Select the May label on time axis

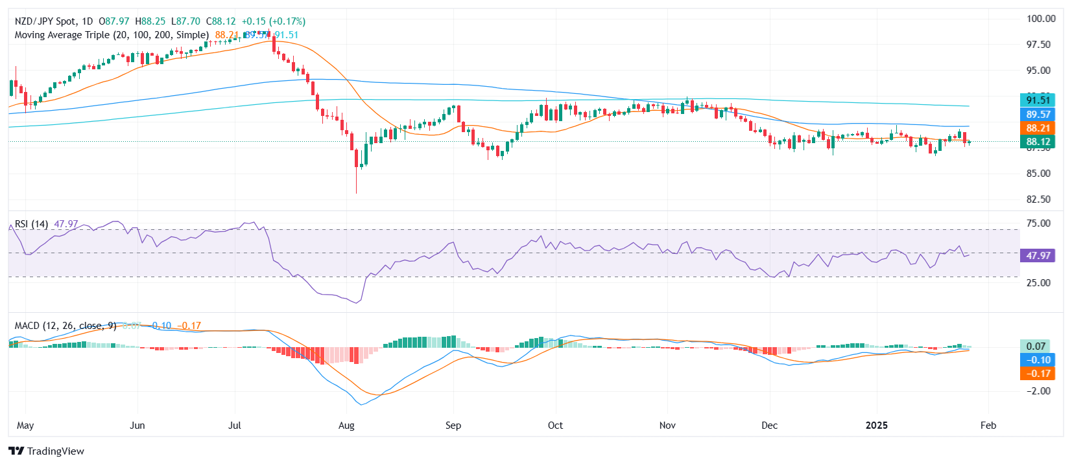(x=25, y=425)
